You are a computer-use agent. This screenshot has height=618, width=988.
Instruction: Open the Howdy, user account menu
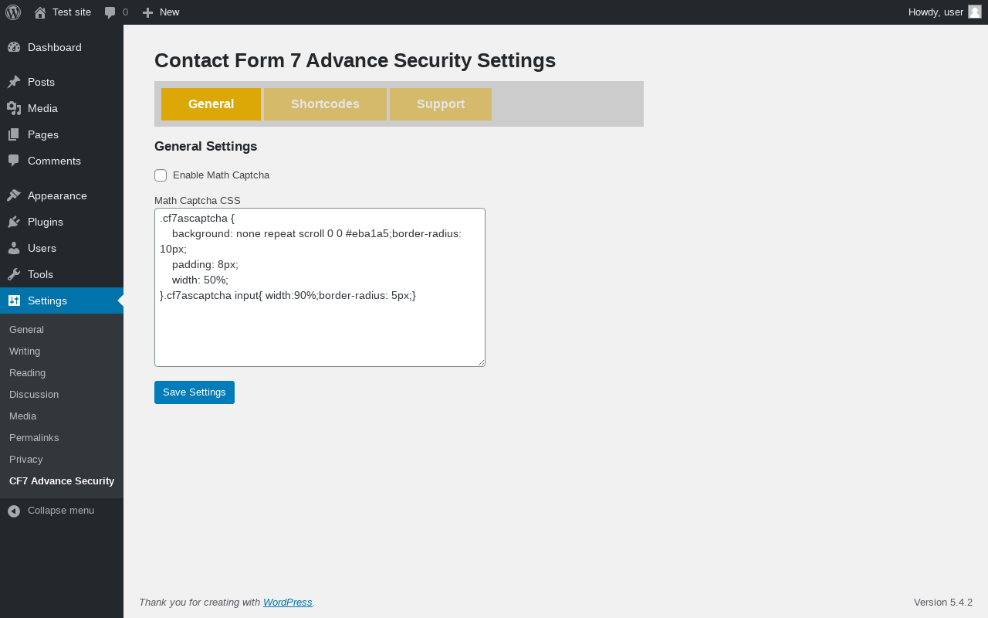(x=945, y=12)
